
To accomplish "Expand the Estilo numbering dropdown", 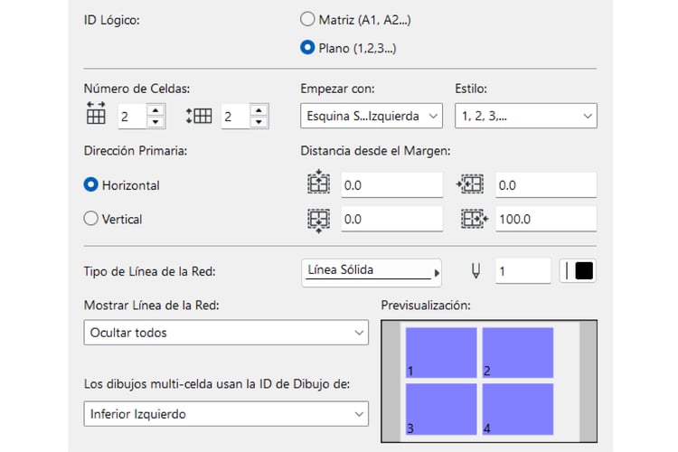I will pos(525,116).
